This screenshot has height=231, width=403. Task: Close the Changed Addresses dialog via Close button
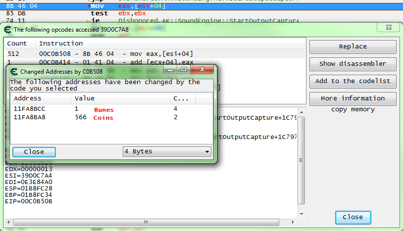pyautogui.click(x=34, y=152)
